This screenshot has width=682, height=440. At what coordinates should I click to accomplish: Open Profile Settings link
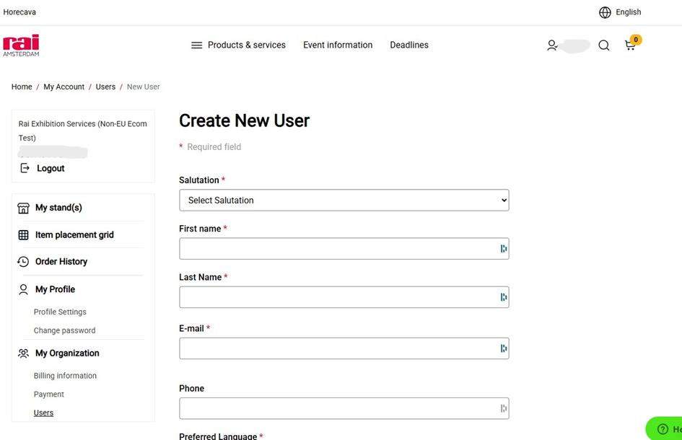pyautogui.click(x=60, y=312)
